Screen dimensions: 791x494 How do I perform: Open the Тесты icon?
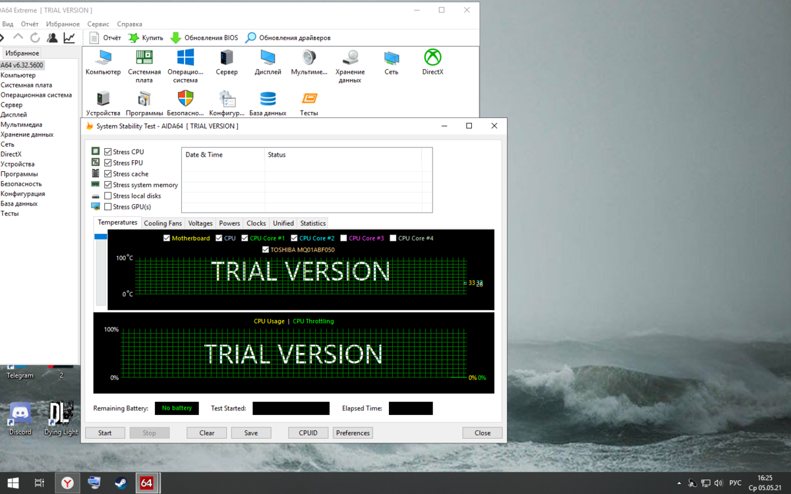[309, 103]
